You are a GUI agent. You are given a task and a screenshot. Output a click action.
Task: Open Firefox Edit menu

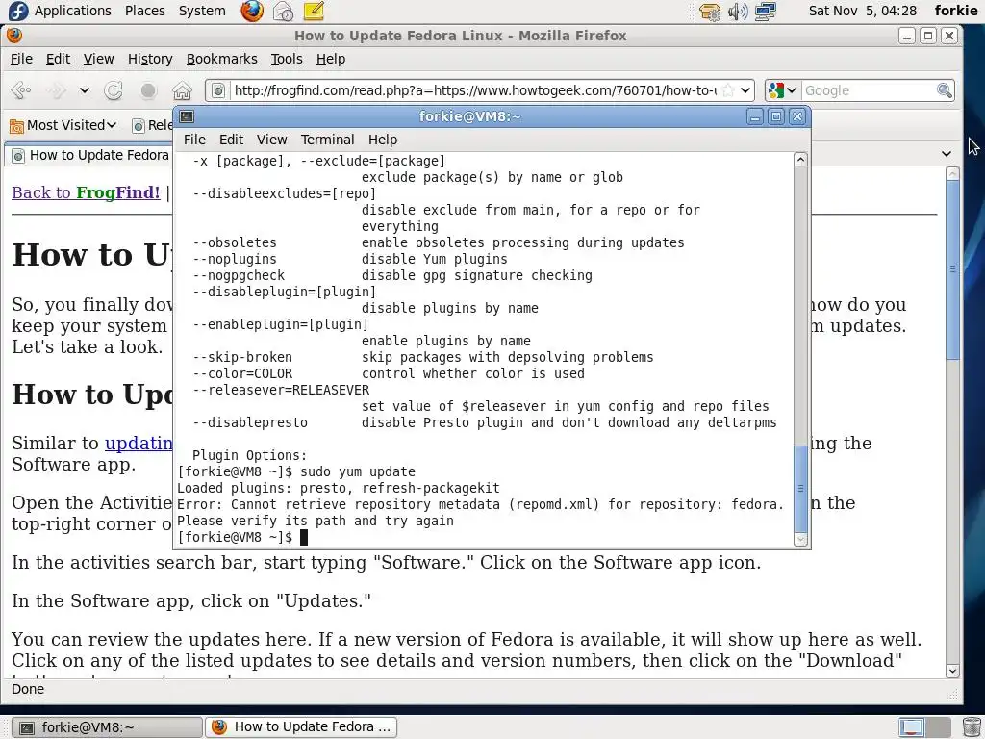58,59
